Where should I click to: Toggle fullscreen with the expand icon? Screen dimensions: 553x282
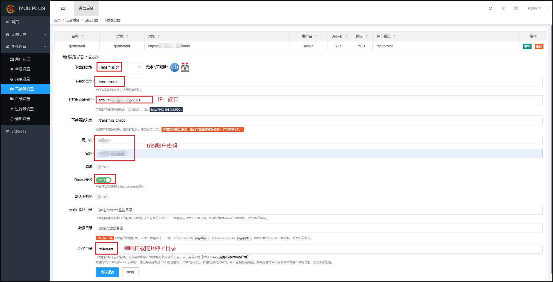point(516,8)
